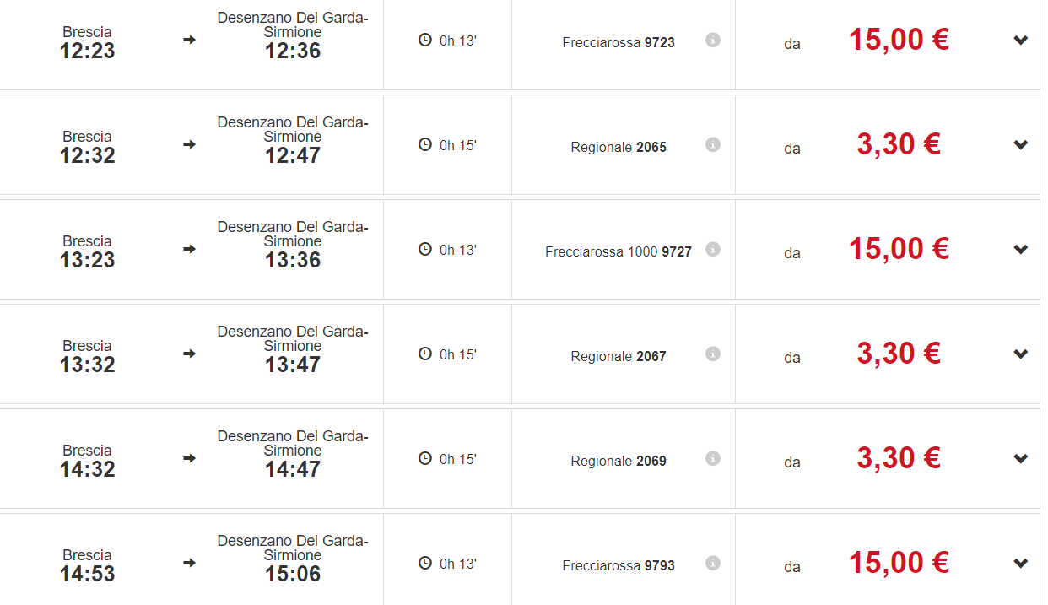Select the 14:53 Brescia departure time
The image size is (1048, 605).
pos(88,574)
